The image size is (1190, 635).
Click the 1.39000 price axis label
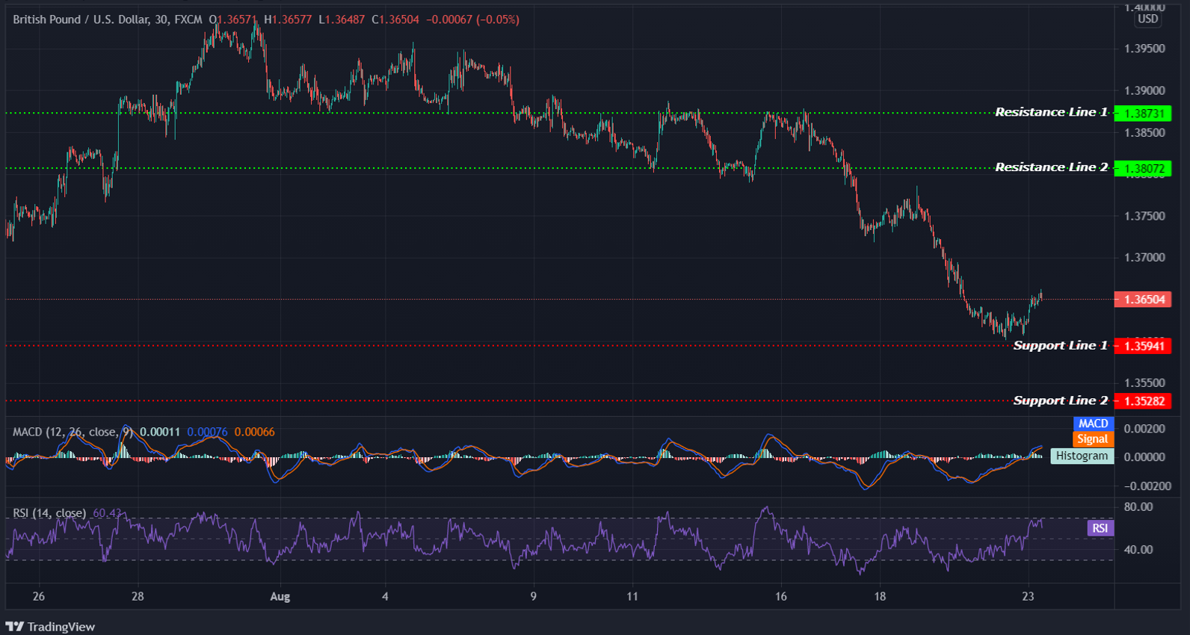(1144, 90)
